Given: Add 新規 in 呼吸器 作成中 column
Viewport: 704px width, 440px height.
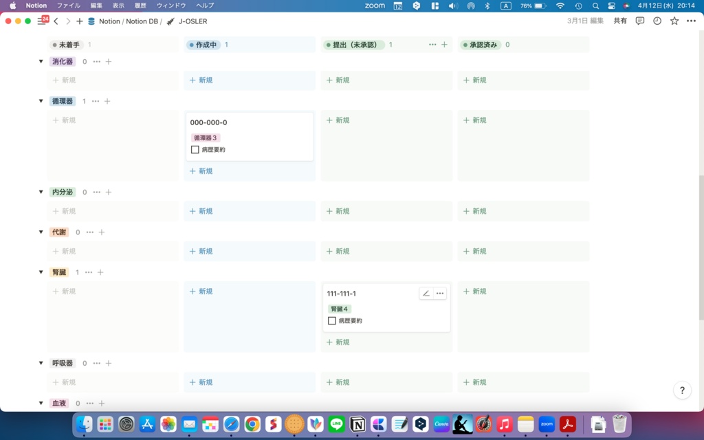Looking at the screenshot, I should coord(201,382).
